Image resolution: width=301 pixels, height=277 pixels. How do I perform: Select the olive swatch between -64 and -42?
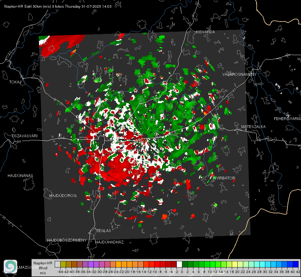click(x=63, y=264)
